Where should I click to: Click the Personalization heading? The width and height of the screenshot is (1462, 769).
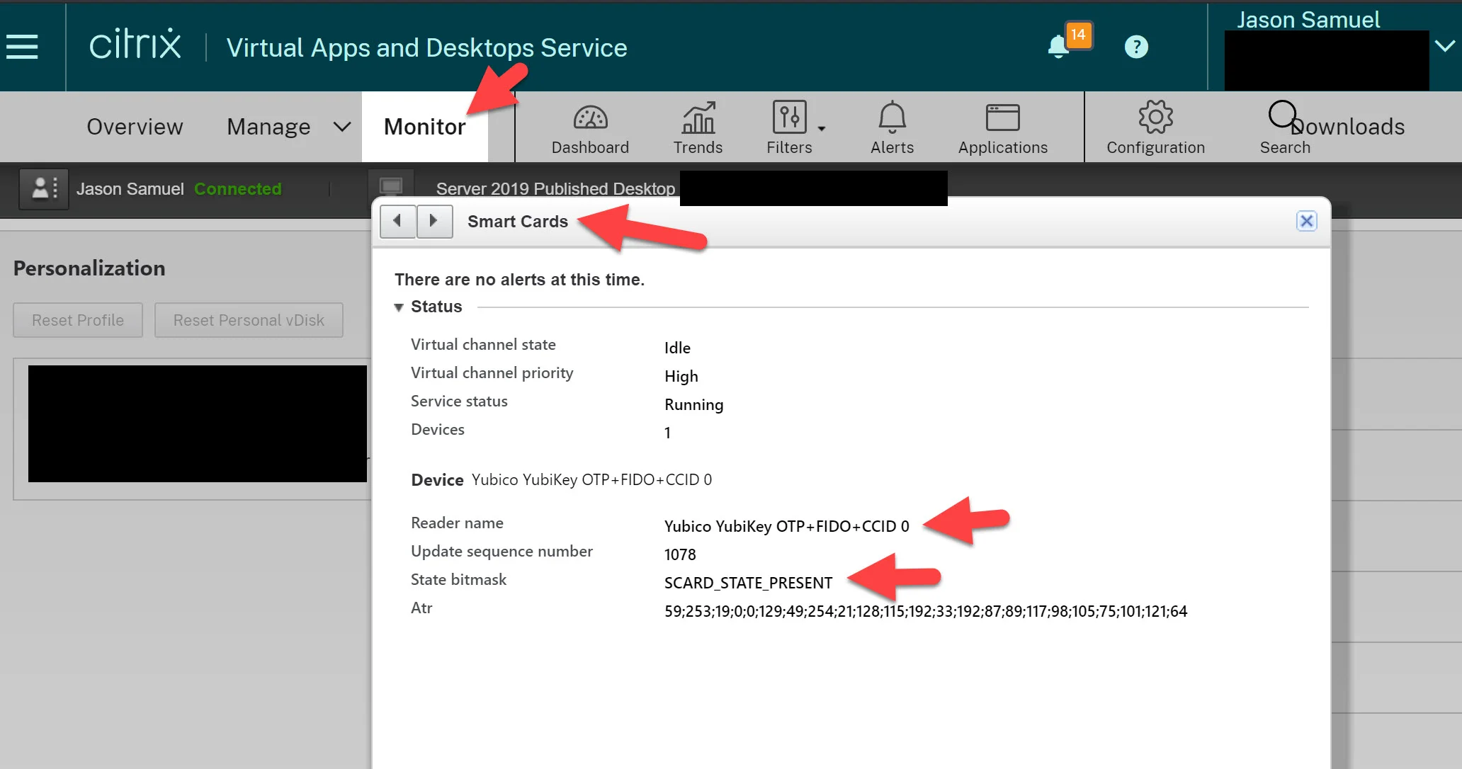point(89,268)
